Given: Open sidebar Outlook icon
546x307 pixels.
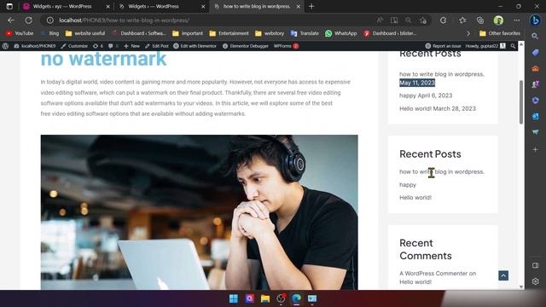Looking at the screenshot, I should [535, 116].
